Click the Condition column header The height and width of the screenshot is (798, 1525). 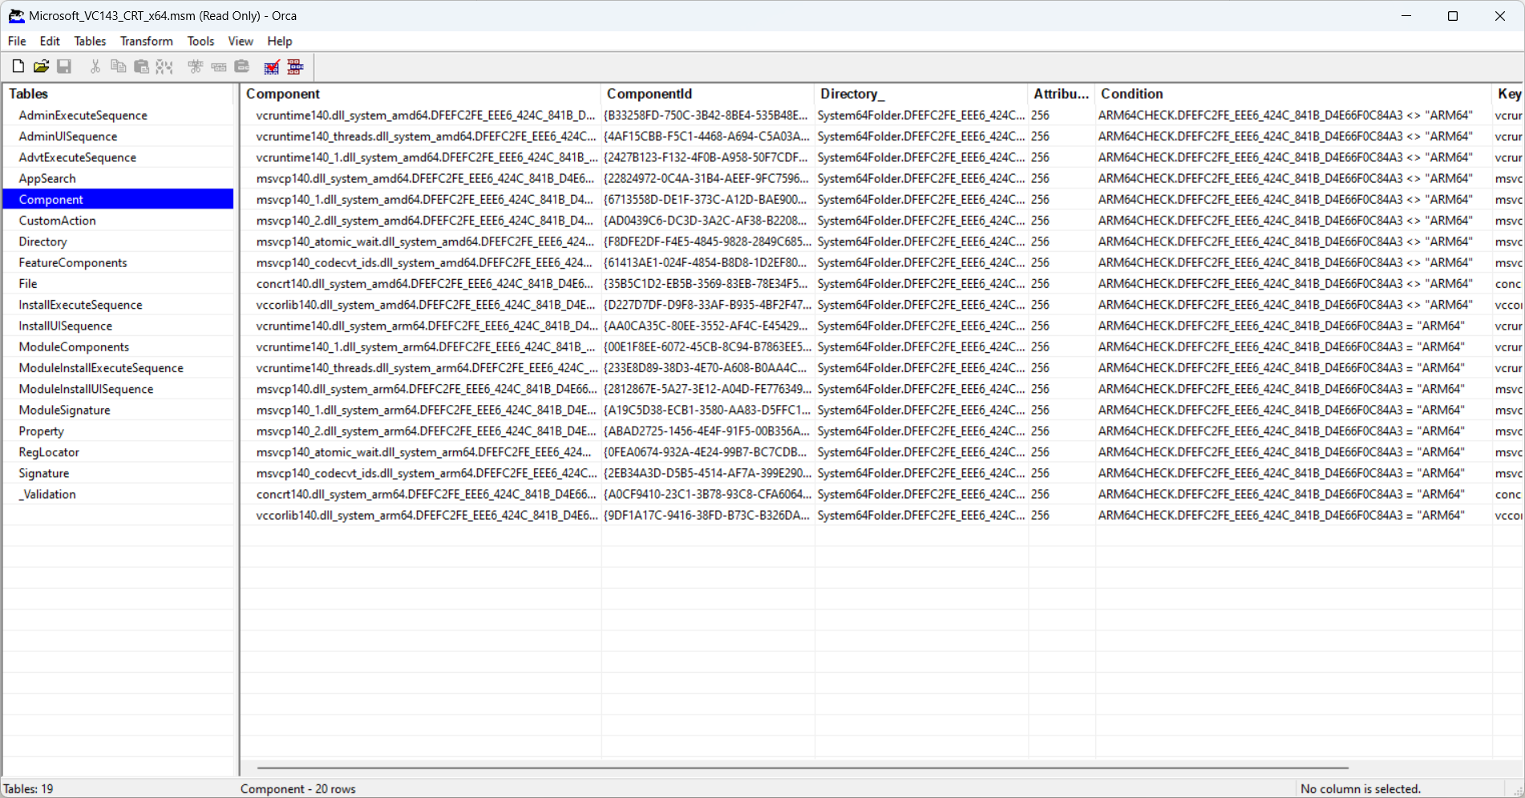(1292, 94)
